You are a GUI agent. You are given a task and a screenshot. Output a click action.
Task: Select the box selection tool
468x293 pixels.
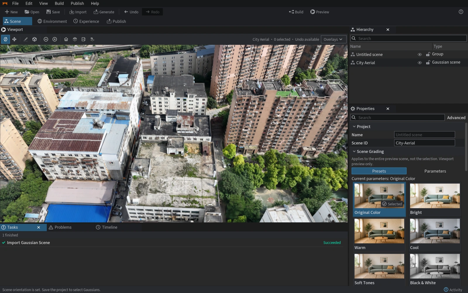(35, 39)
